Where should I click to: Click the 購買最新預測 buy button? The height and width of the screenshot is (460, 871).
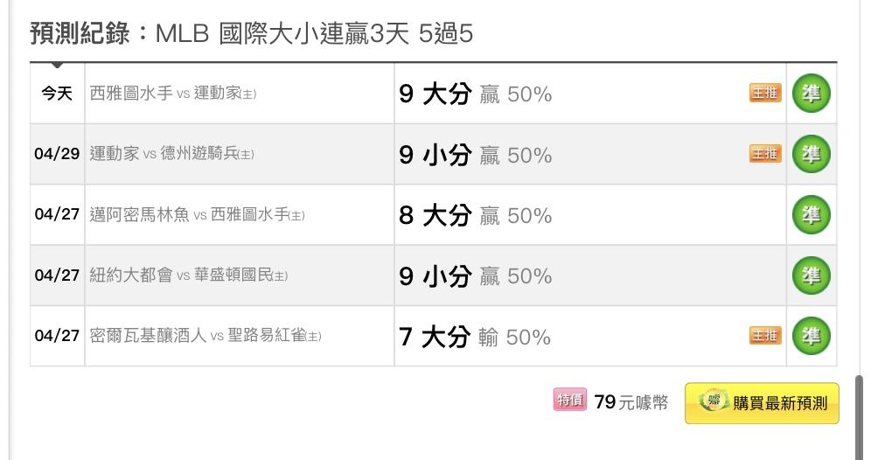coord(762,403)
